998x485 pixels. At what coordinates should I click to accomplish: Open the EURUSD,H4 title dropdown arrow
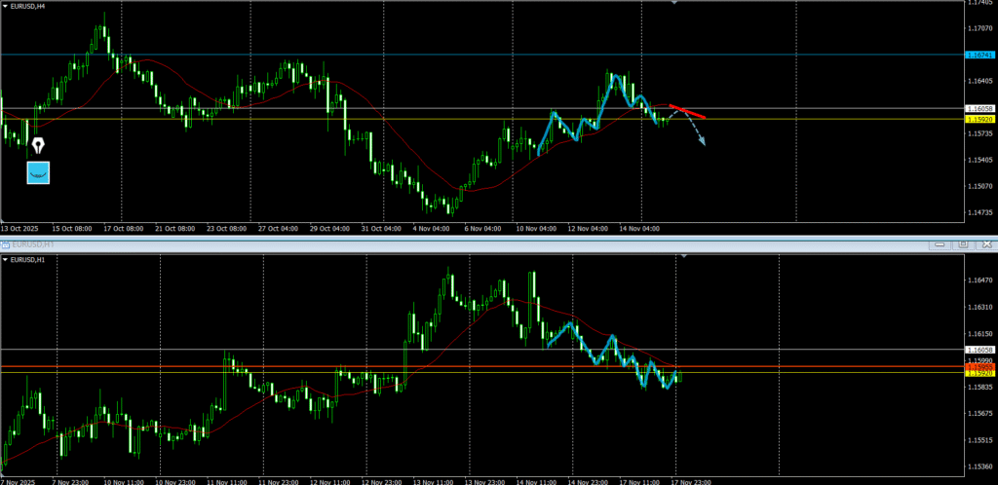5,6
